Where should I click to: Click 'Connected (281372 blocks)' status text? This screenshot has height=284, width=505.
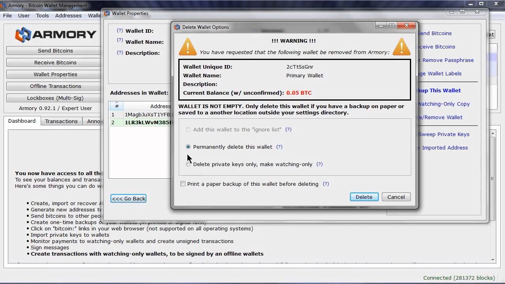tap(458, 278)
